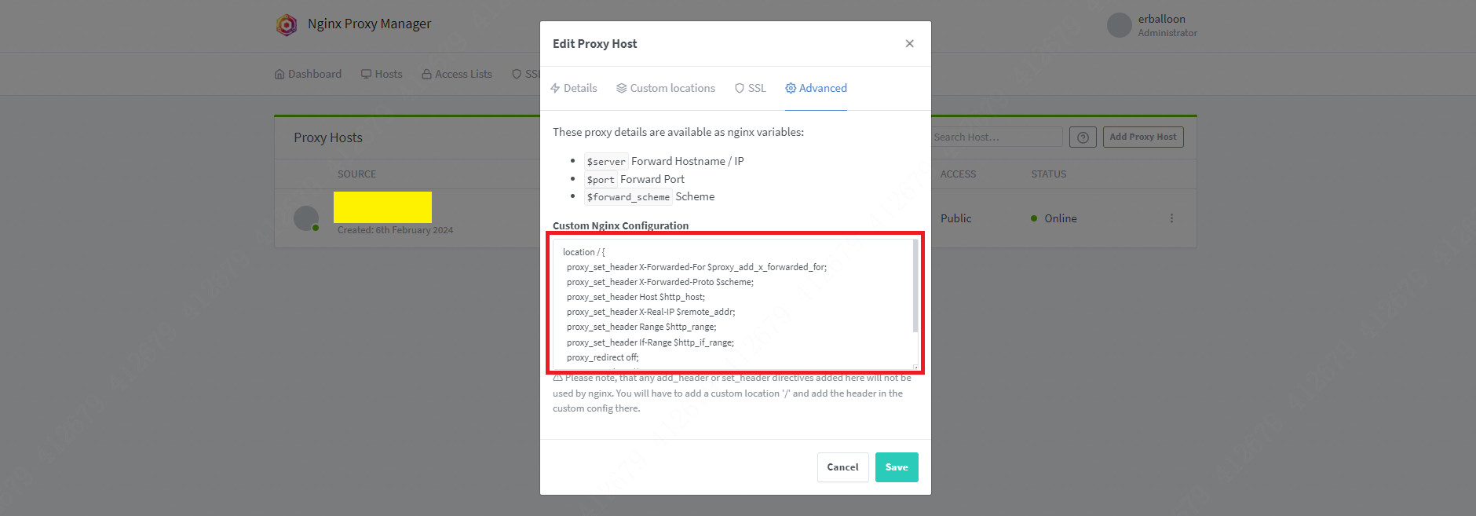Switch to the Details tab
Viewport: 1476px width, 516px height.
tap(574, 88)
